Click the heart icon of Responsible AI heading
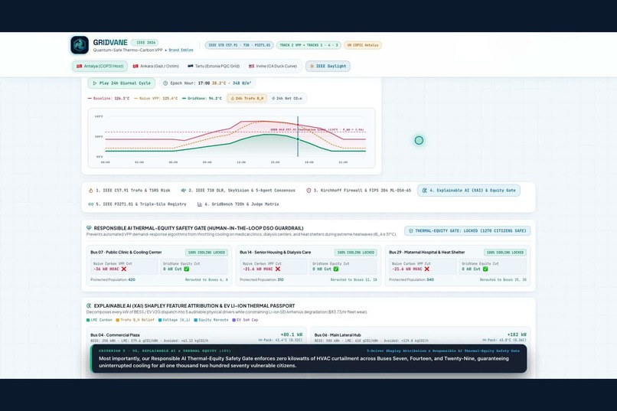This screenshot has width=617, height=411. click(89, 228)
